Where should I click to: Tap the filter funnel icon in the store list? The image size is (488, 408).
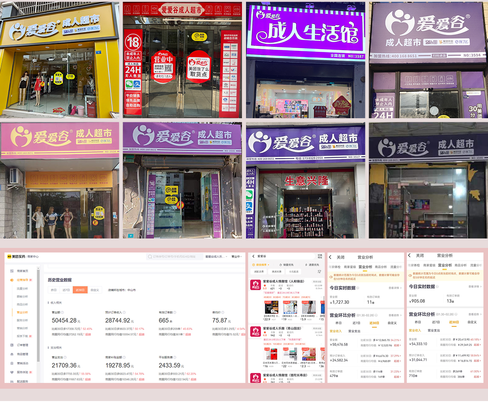[319, 272]
